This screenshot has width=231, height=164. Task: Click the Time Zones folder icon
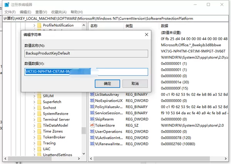[x=39, y=131]
